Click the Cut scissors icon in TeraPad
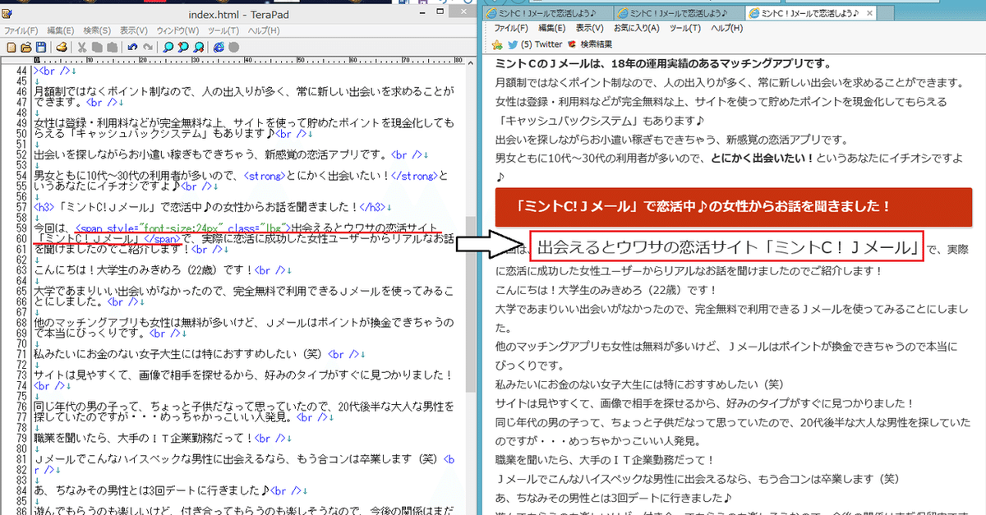 (81, 48)
